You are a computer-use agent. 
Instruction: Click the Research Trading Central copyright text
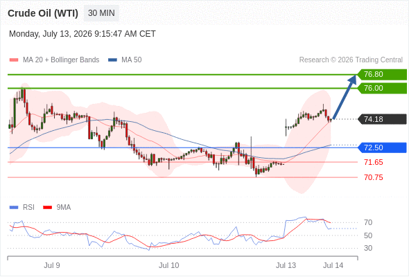pyautogui.click(x=351, y=60)
